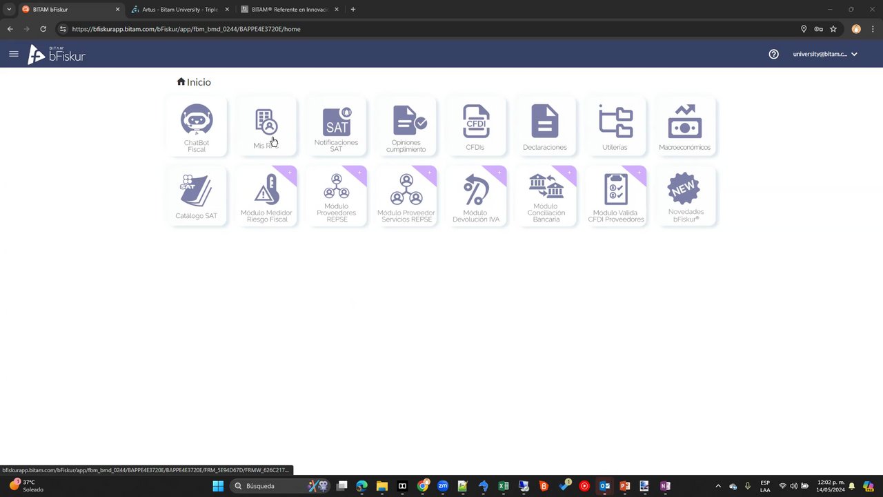Open the ESP LAA language switcher
This screenshot has height=497, width=883.
tap(765, 486)
